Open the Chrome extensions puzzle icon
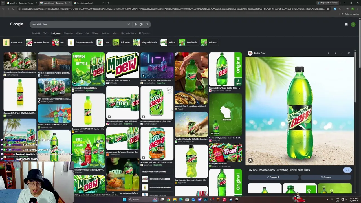Viewport: 361px width, 203px height. (x=340, y=9)
